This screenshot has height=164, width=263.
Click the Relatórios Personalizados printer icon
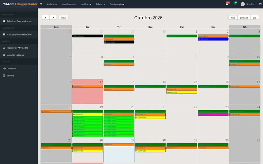coord(4,21)
